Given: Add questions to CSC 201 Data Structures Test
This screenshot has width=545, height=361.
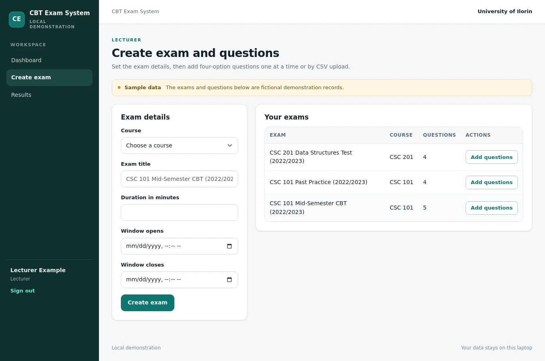Looking at the screenshot, I should coord(492,157).
